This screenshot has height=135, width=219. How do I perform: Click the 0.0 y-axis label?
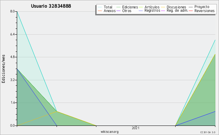[12, 126]
